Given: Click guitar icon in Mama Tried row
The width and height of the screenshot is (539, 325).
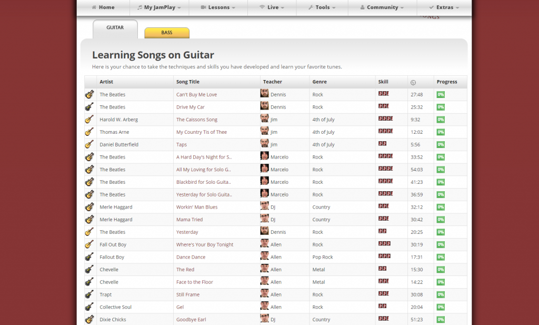Looking at the screenshot, I should [x=89, y=220].
